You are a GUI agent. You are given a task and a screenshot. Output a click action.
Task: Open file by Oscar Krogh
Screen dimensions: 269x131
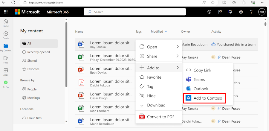111,96
